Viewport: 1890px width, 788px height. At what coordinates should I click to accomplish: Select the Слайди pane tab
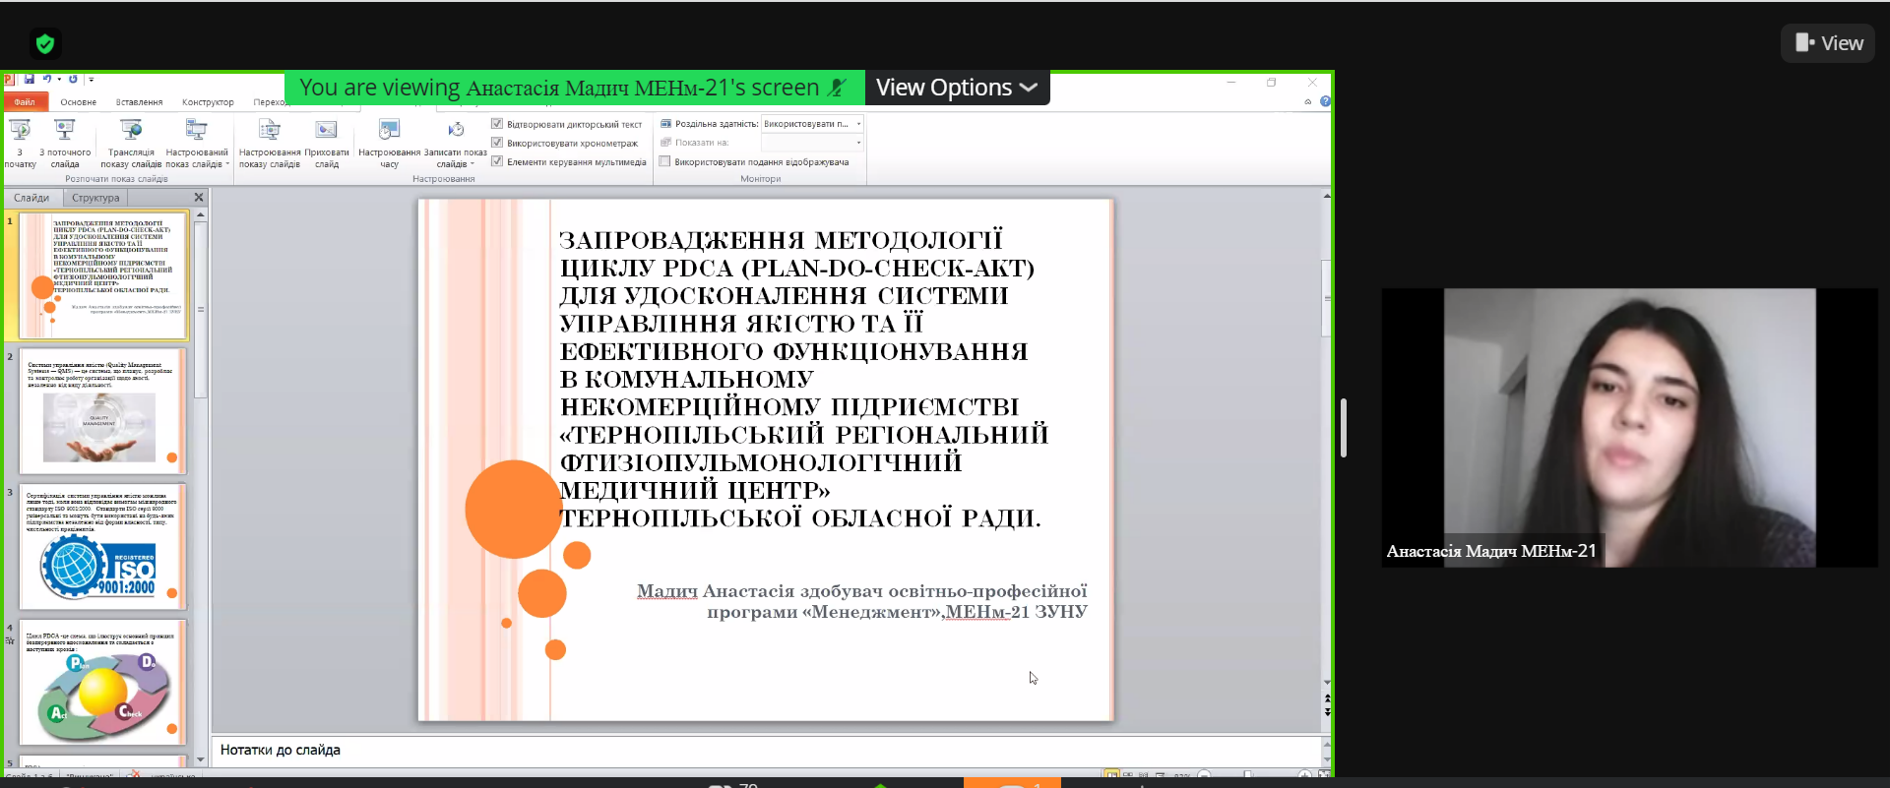coord(31,198)
